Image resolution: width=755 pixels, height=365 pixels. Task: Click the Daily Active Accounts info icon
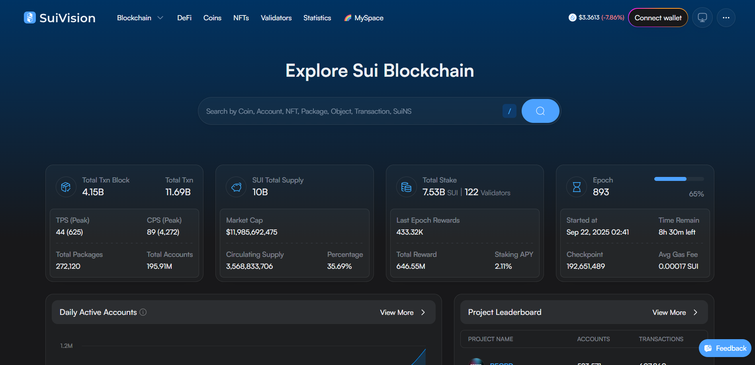click(143, 312)
